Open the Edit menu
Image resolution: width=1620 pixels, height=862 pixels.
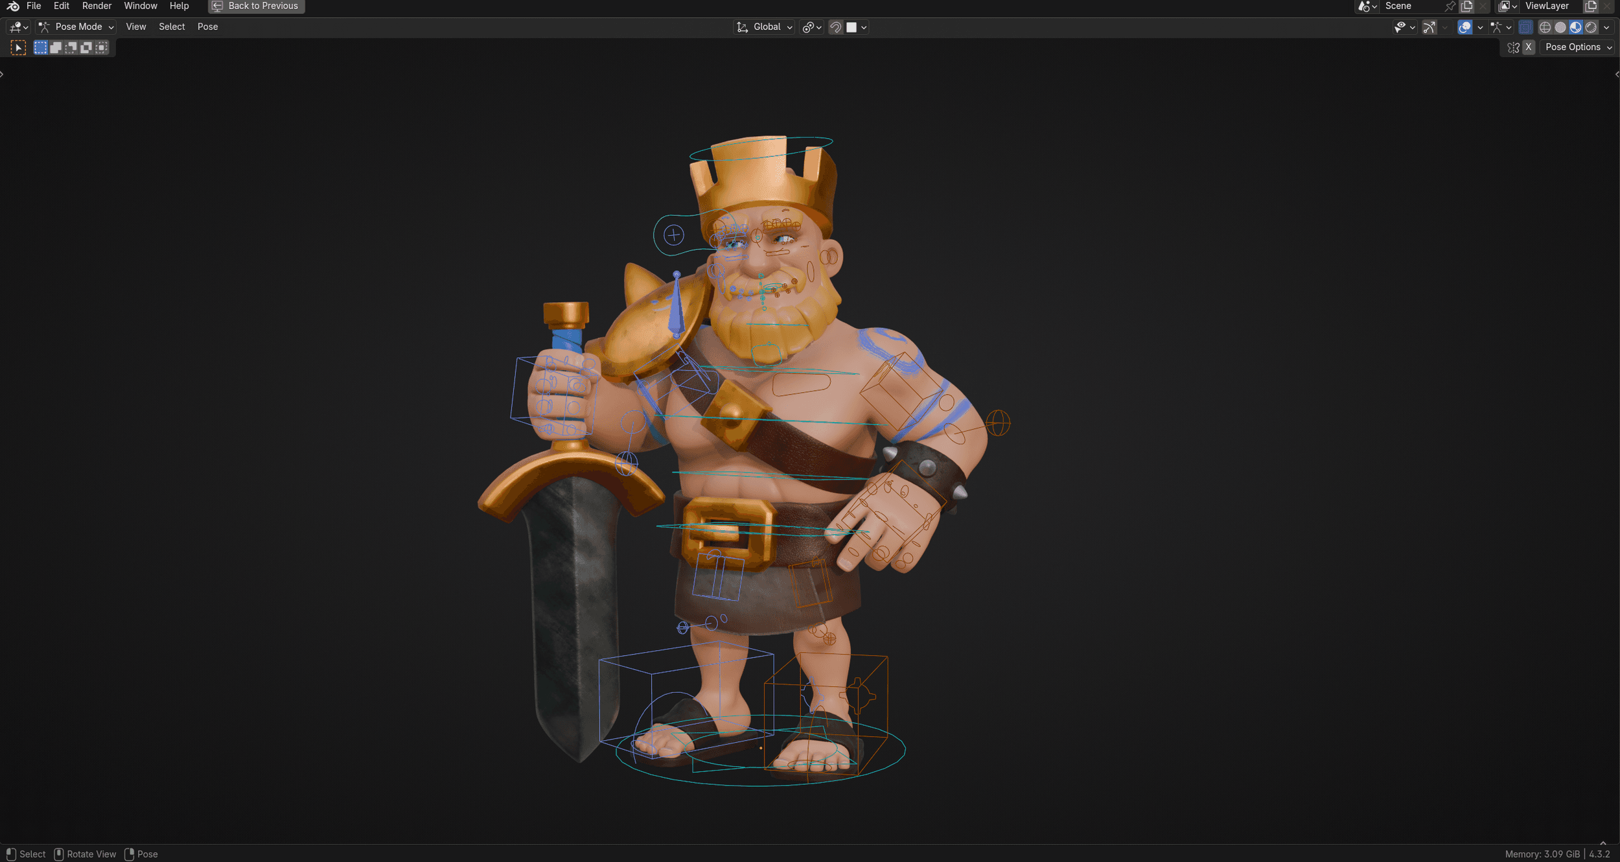[x=62, y=6]
